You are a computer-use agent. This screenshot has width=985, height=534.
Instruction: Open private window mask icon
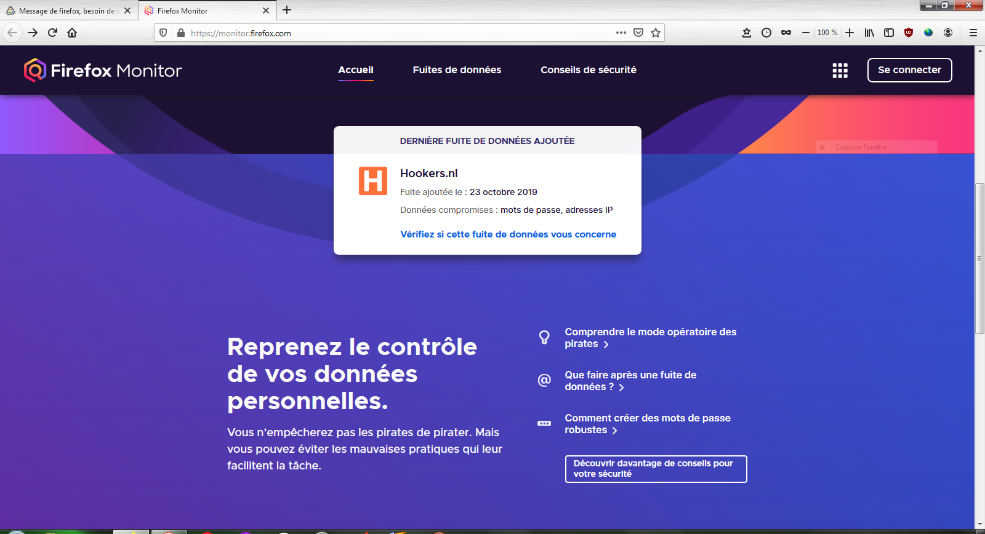pos(786,33)
